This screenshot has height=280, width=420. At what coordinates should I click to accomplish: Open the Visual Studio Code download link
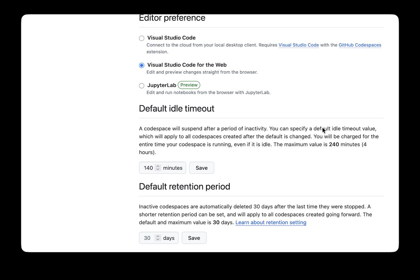coord(298,45)
